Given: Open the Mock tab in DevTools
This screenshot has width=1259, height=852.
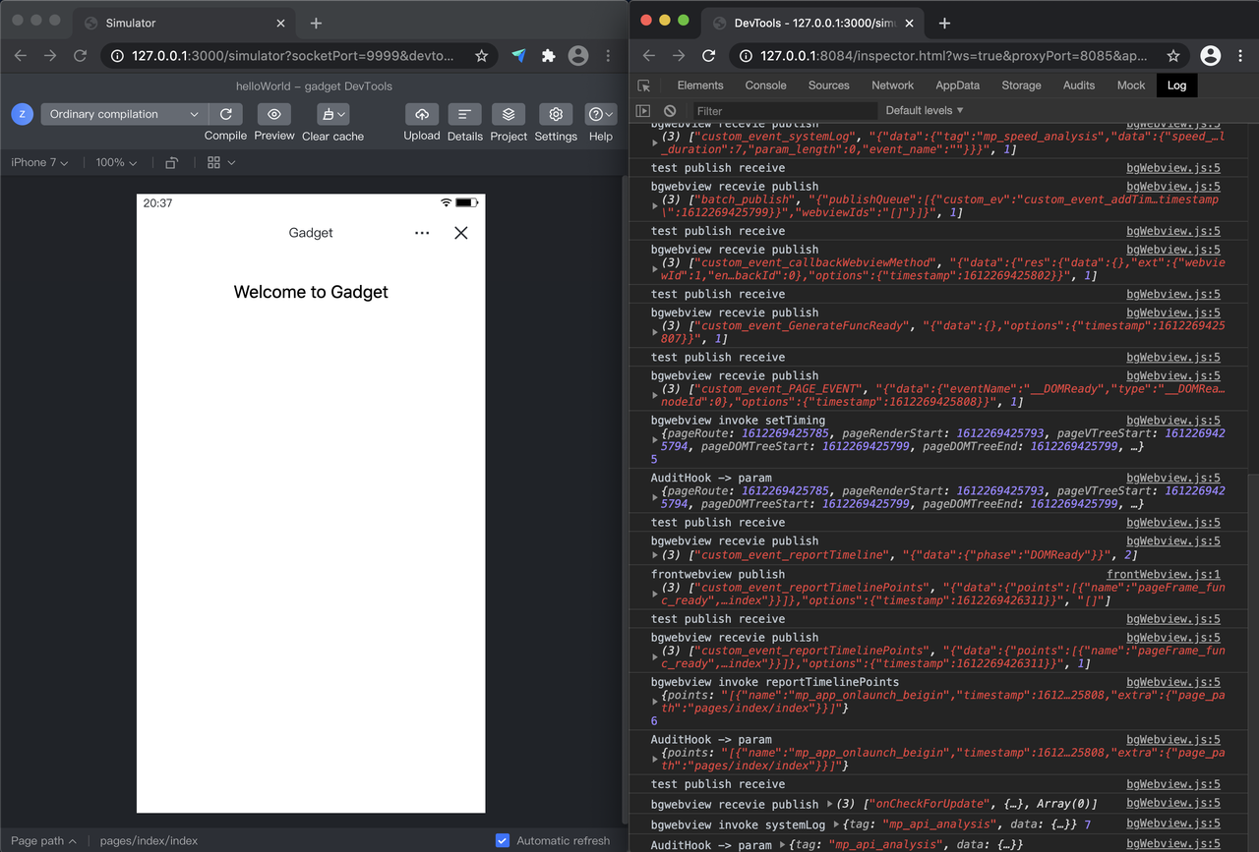Looking at the screenshot, I should [x=1130, y=85].
